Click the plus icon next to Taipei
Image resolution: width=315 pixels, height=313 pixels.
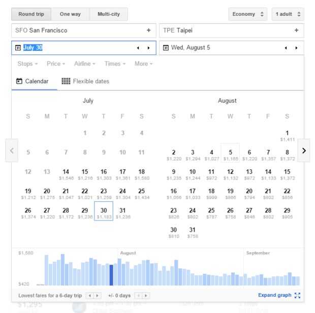pos(296,30)
